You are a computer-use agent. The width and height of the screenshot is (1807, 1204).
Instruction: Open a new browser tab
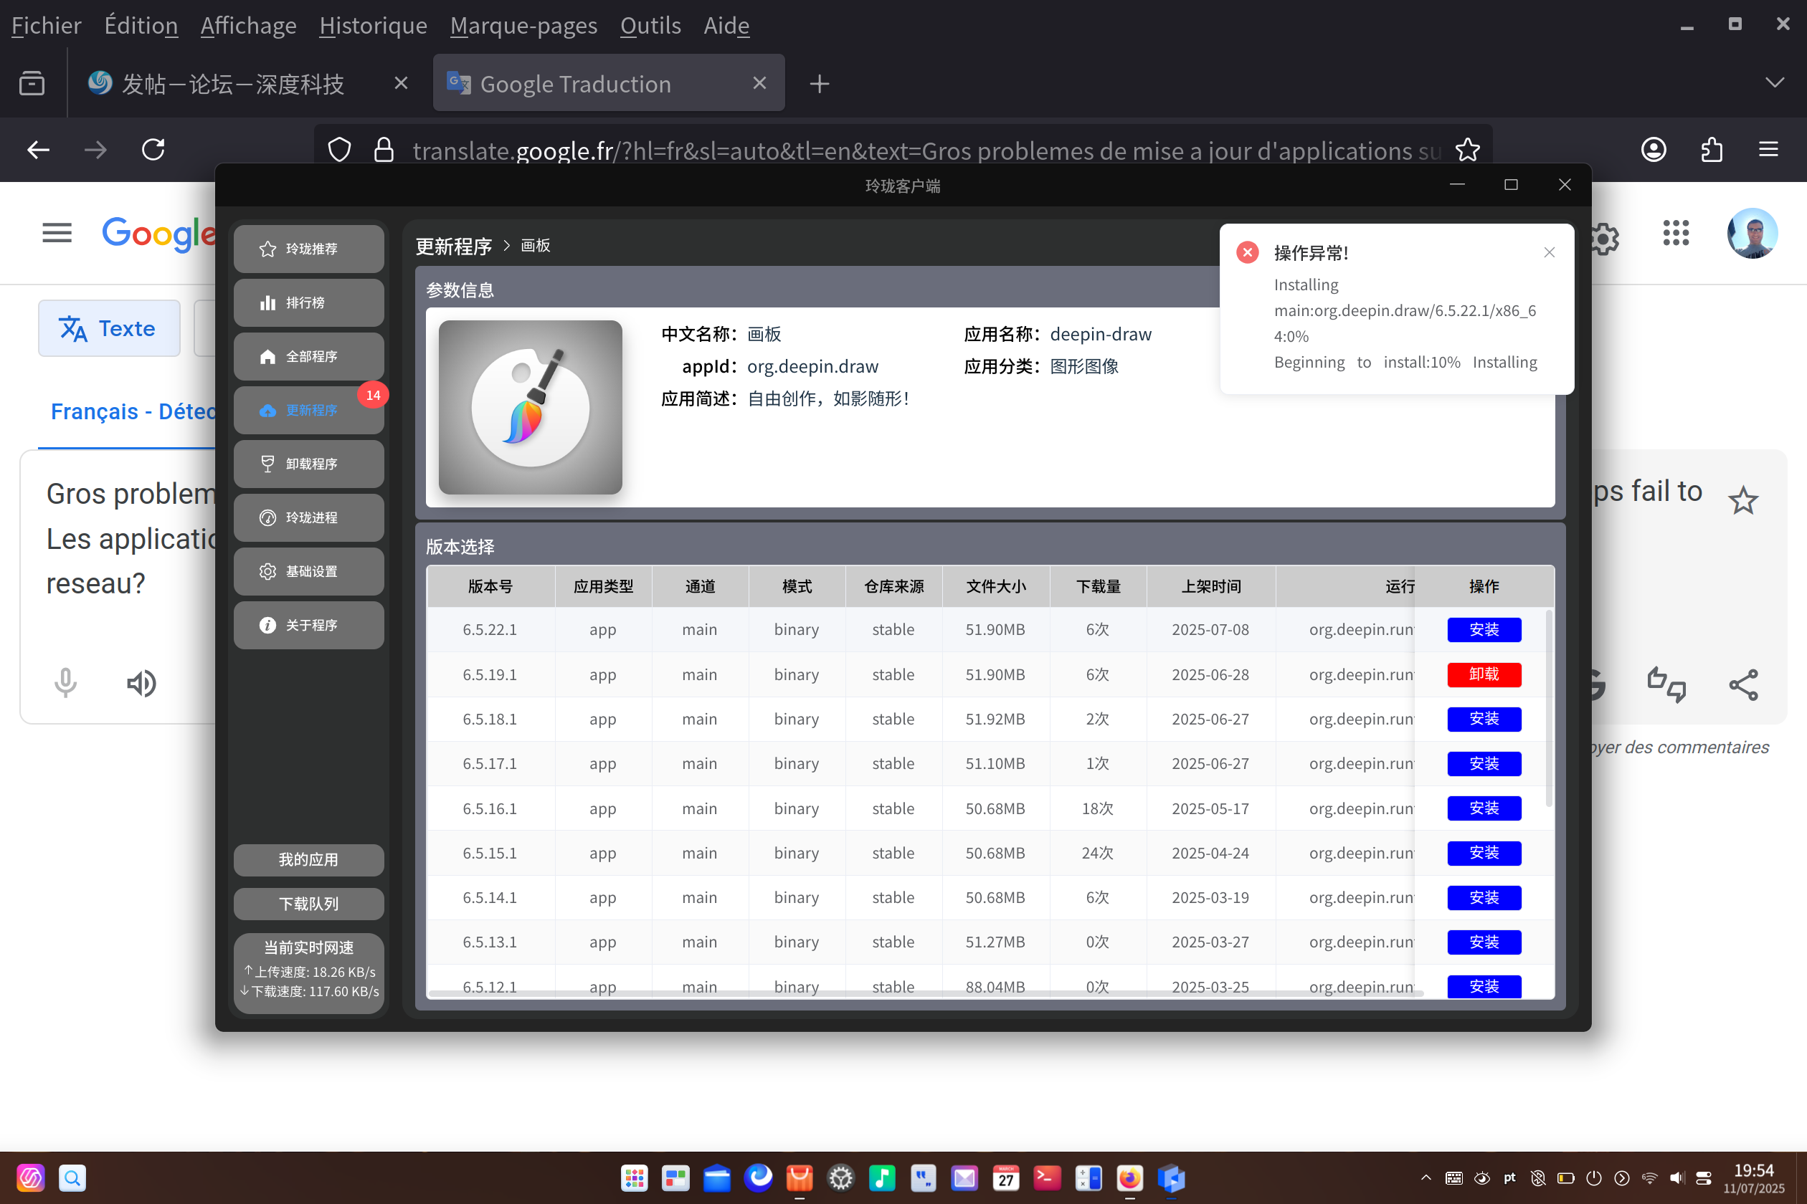[x=820, y=84]
